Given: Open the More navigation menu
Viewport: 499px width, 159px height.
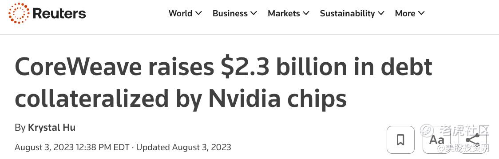Looking at the screenshot, I should (x=405, y=13).
